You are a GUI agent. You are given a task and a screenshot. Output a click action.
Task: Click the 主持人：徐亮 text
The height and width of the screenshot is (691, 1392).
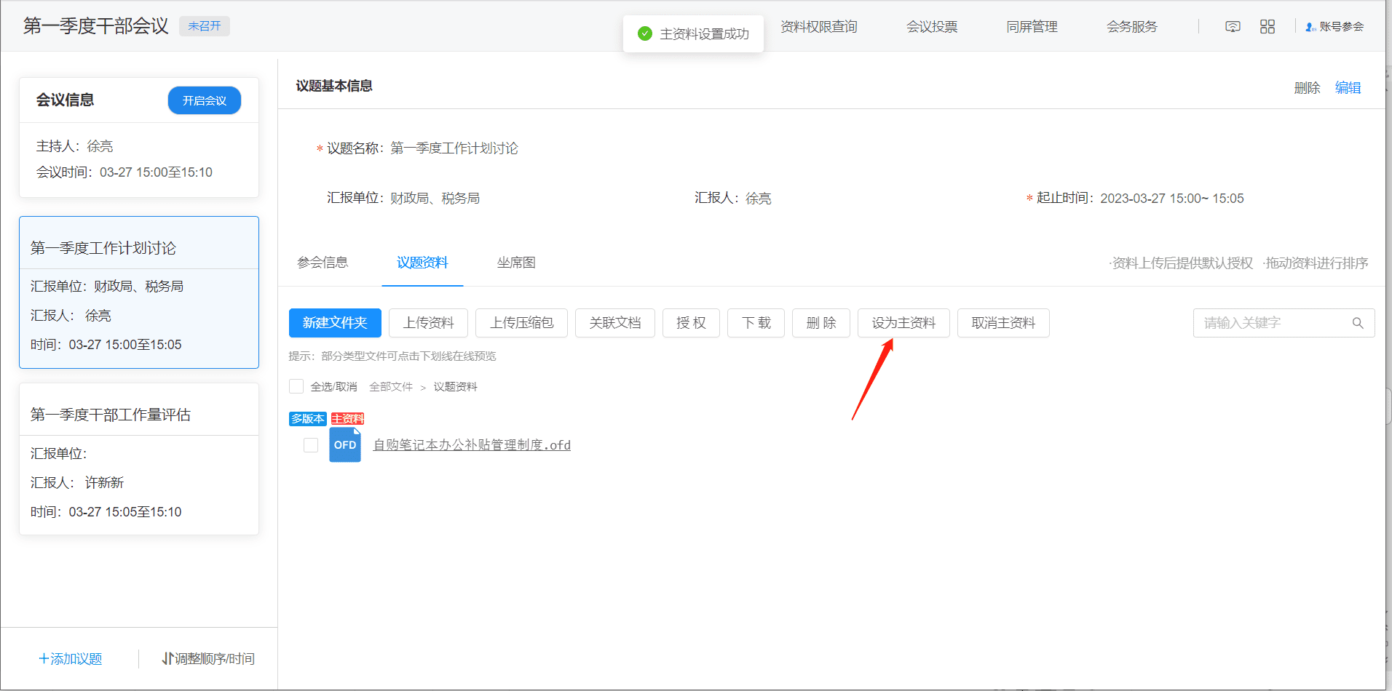tap(75, 146)
